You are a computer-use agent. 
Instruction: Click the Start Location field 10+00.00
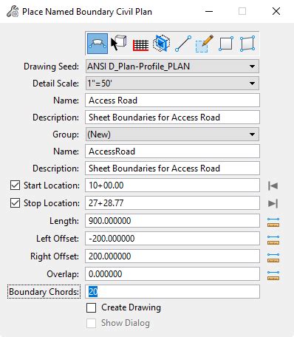click(172, 185)
